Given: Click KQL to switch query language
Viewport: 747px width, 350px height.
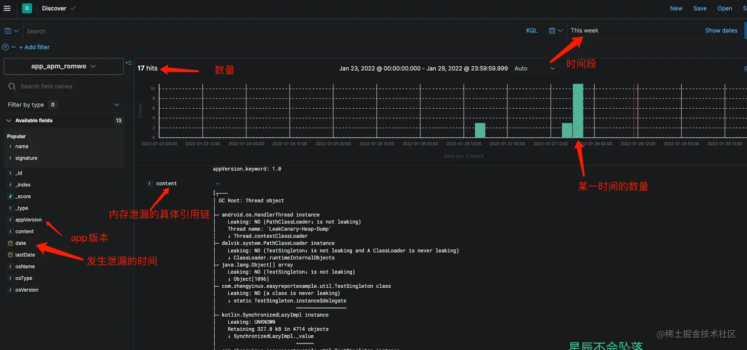Looking at the screenshot, I should pos(531,30).
